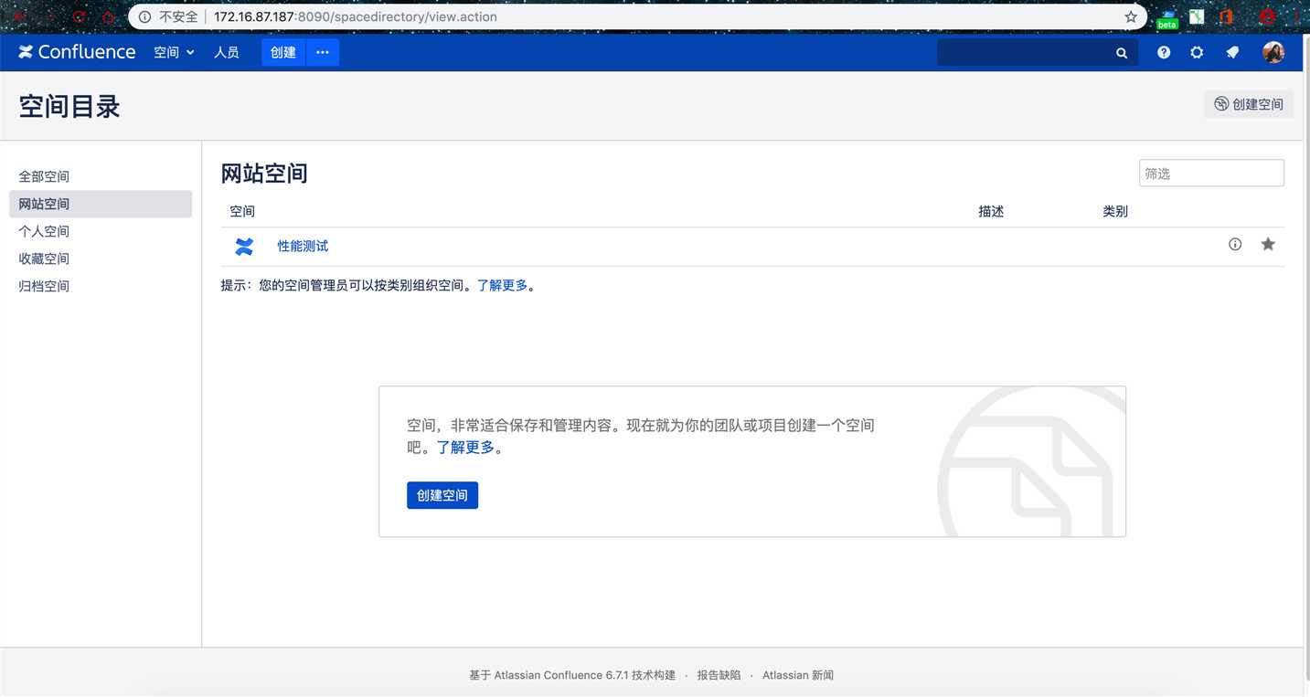Click 了解更多 link in the create-space box
The width and height of the screenshot is (1310, 697).
tap(465, 447)
